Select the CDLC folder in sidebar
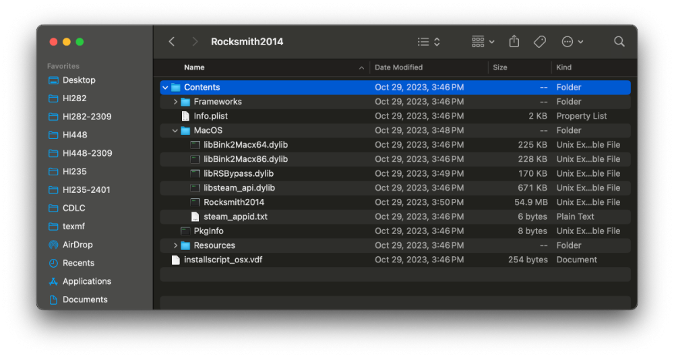This screenshot has height=358, width=674. point(74,208)
